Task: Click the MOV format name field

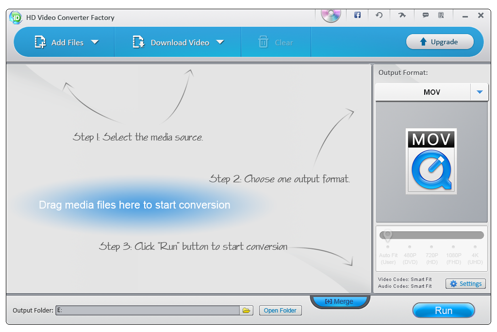Action: (x=423, y=92)
